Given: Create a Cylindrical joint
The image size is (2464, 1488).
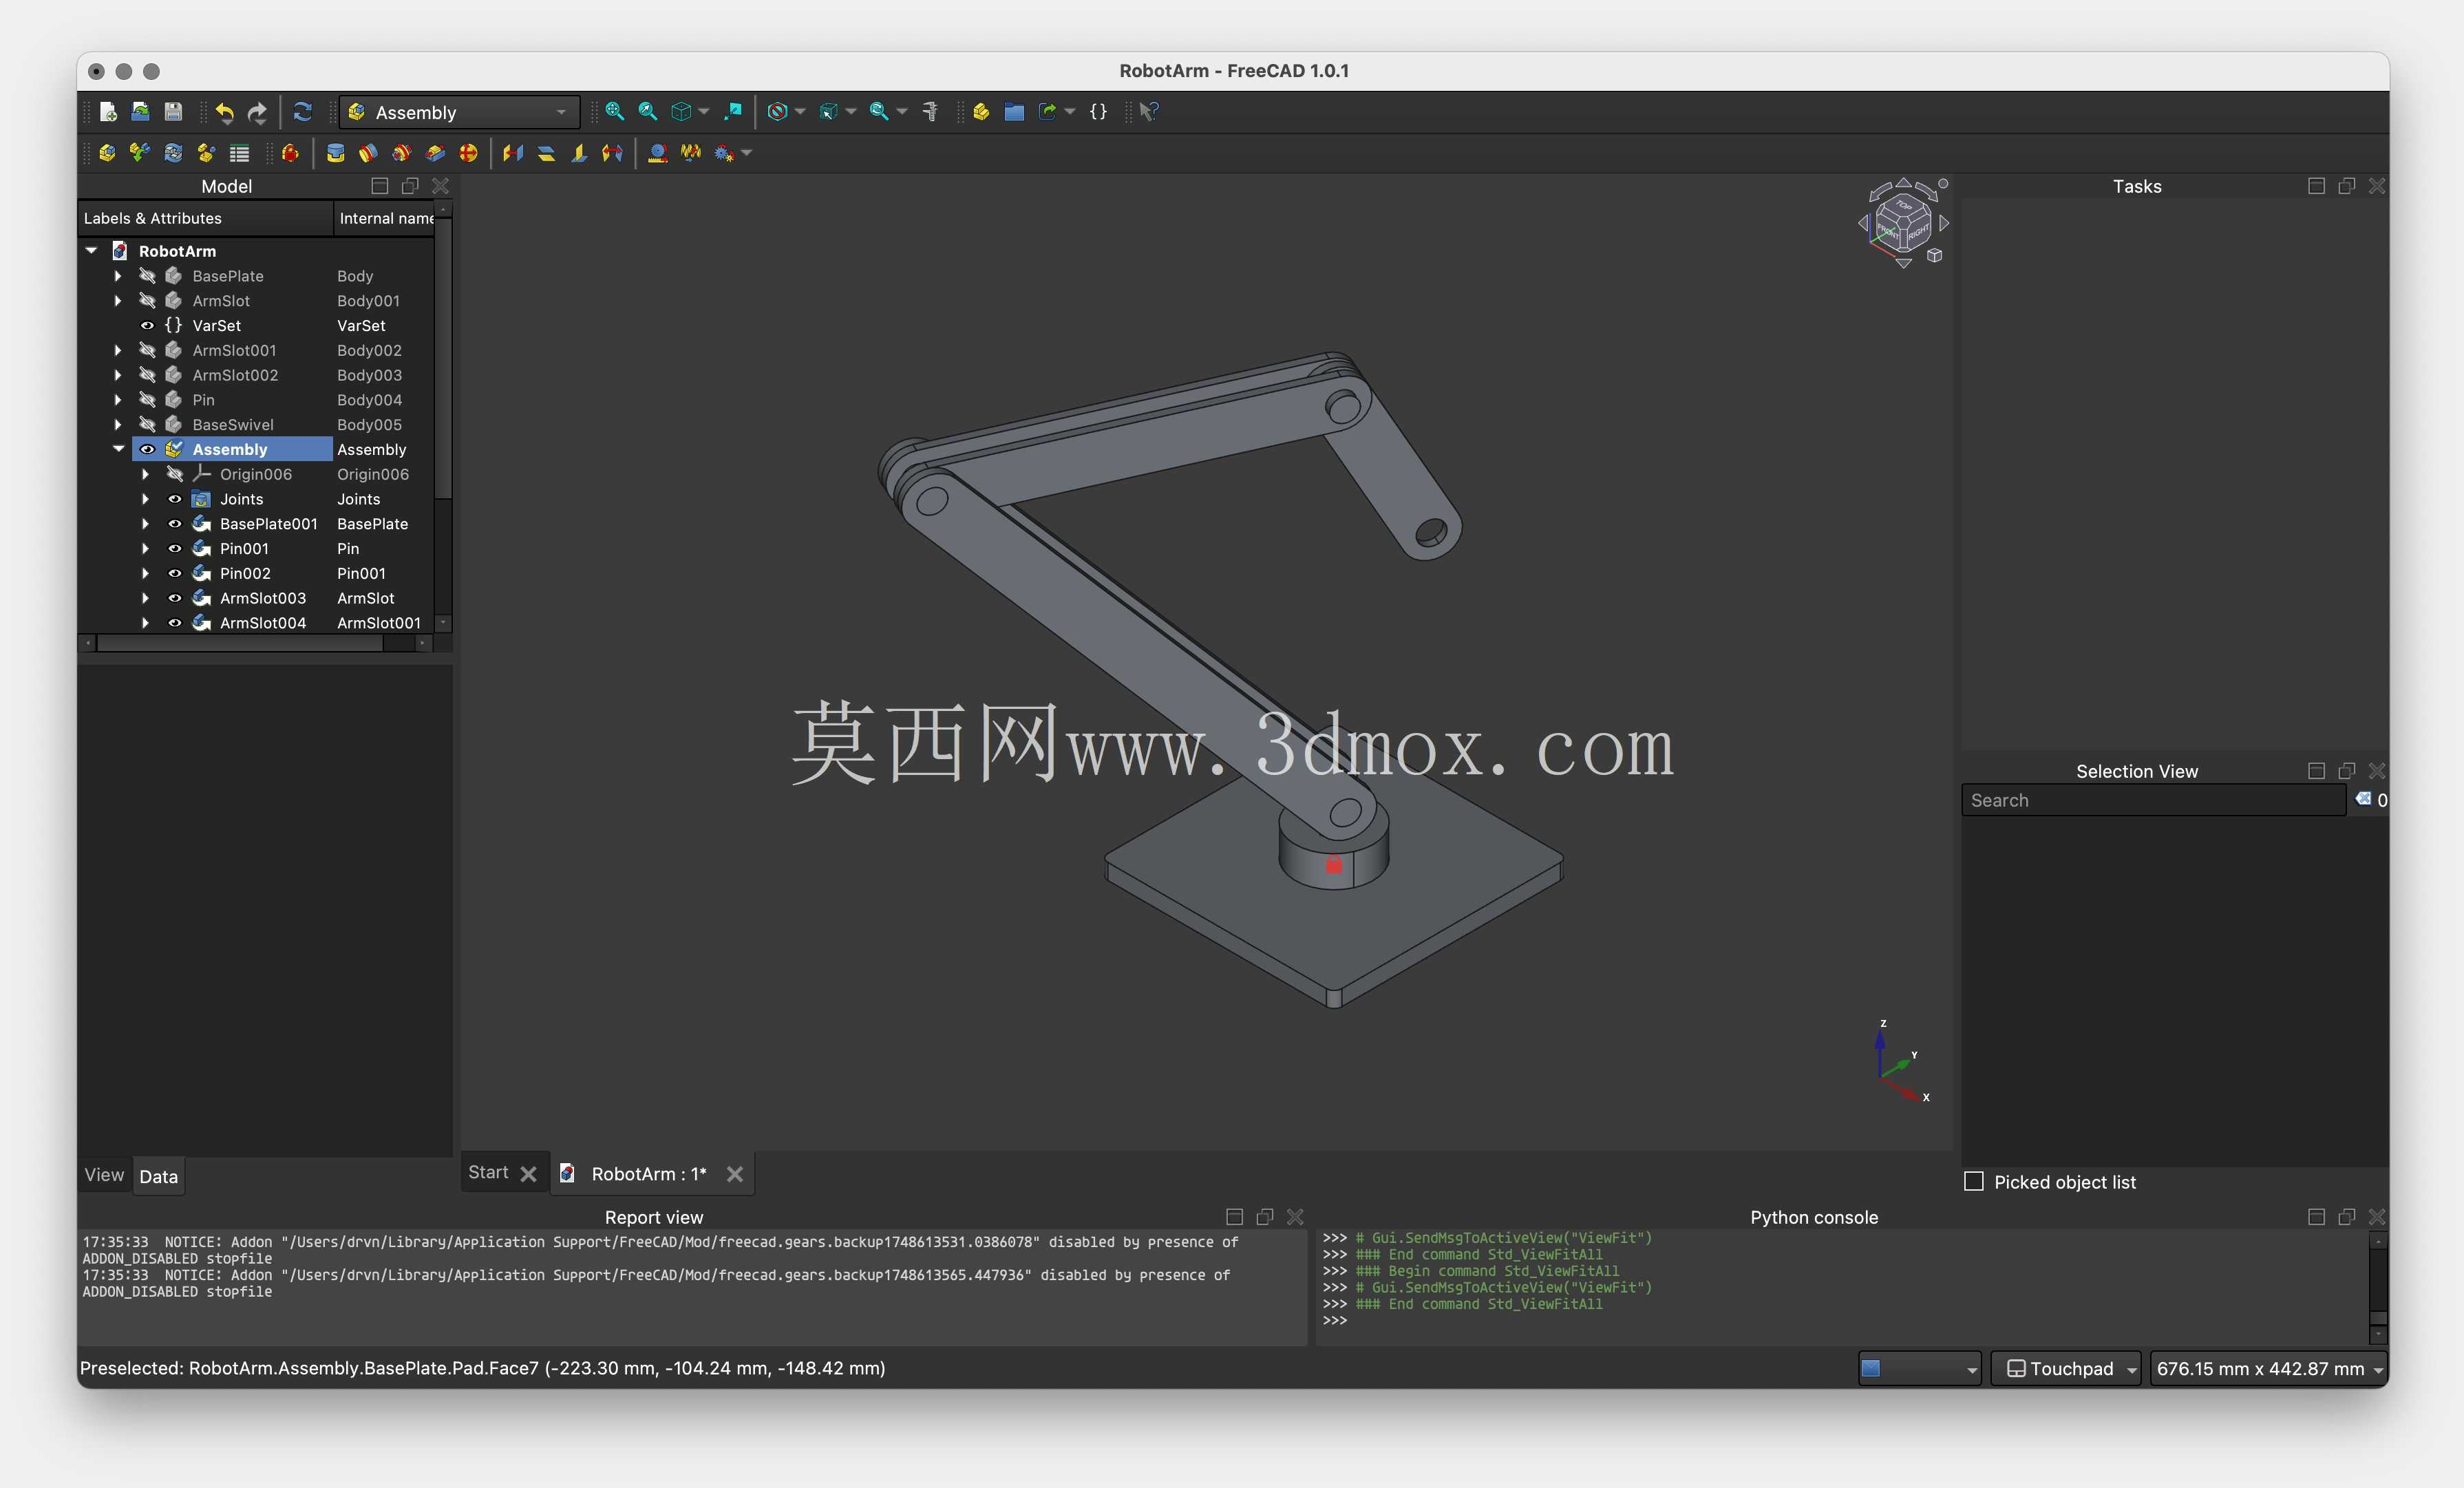Looking at the screenshot, I should point(401,153).
